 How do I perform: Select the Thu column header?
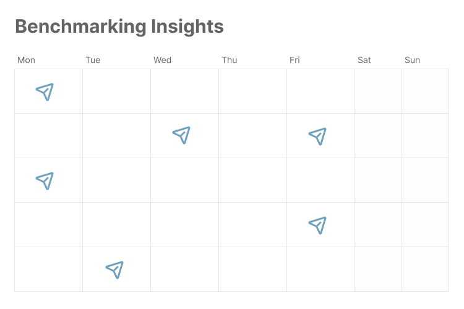[230, 60]
